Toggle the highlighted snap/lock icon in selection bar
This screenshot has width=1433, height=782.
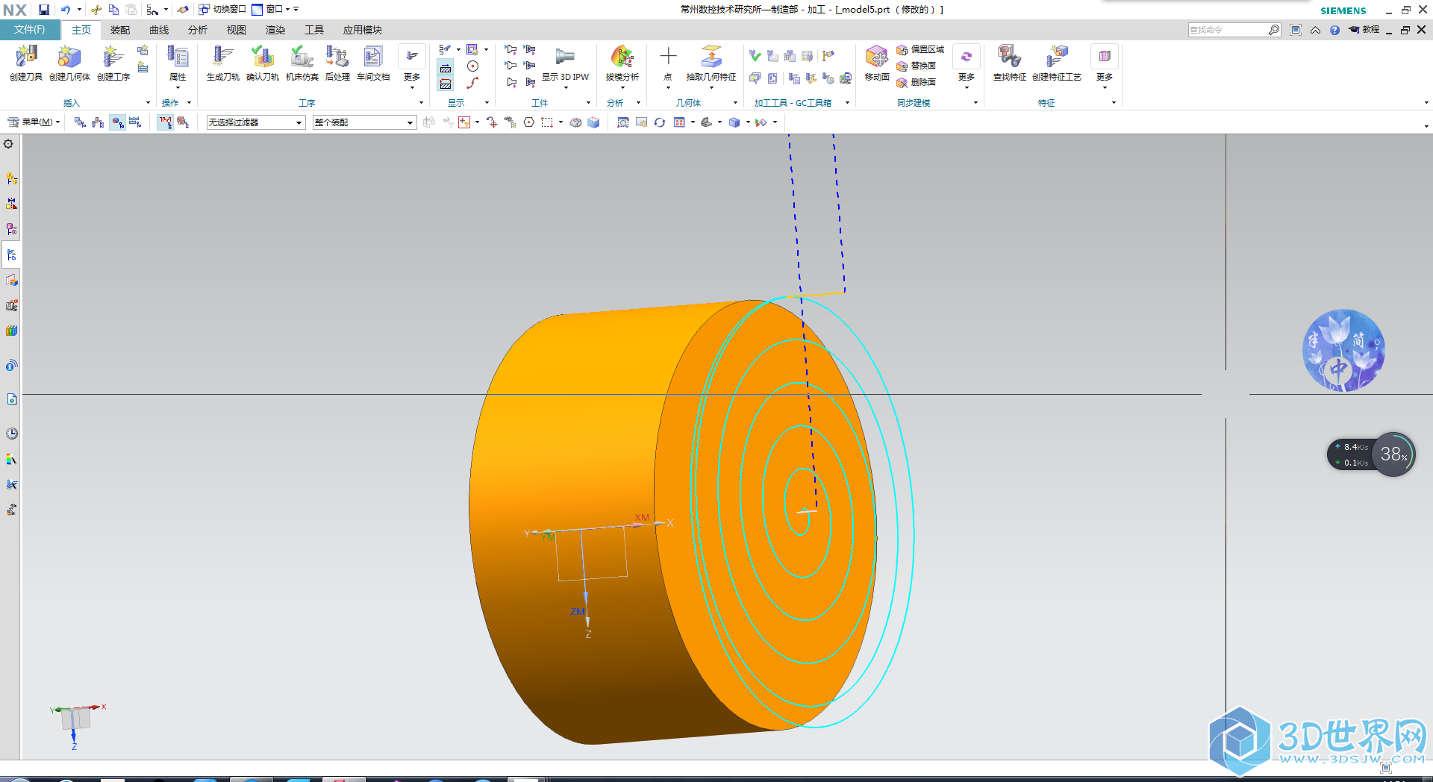point(165,122)
